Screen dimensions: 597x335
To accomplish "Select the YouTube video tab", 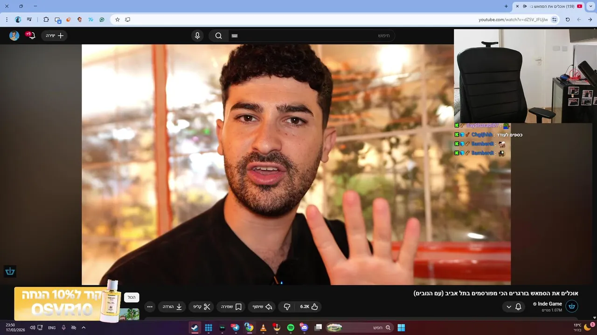I will point(549,6).
